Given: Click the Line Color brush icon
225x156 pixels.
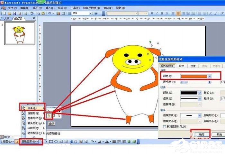Looking at the screenshot, I should tap(99, 142).
